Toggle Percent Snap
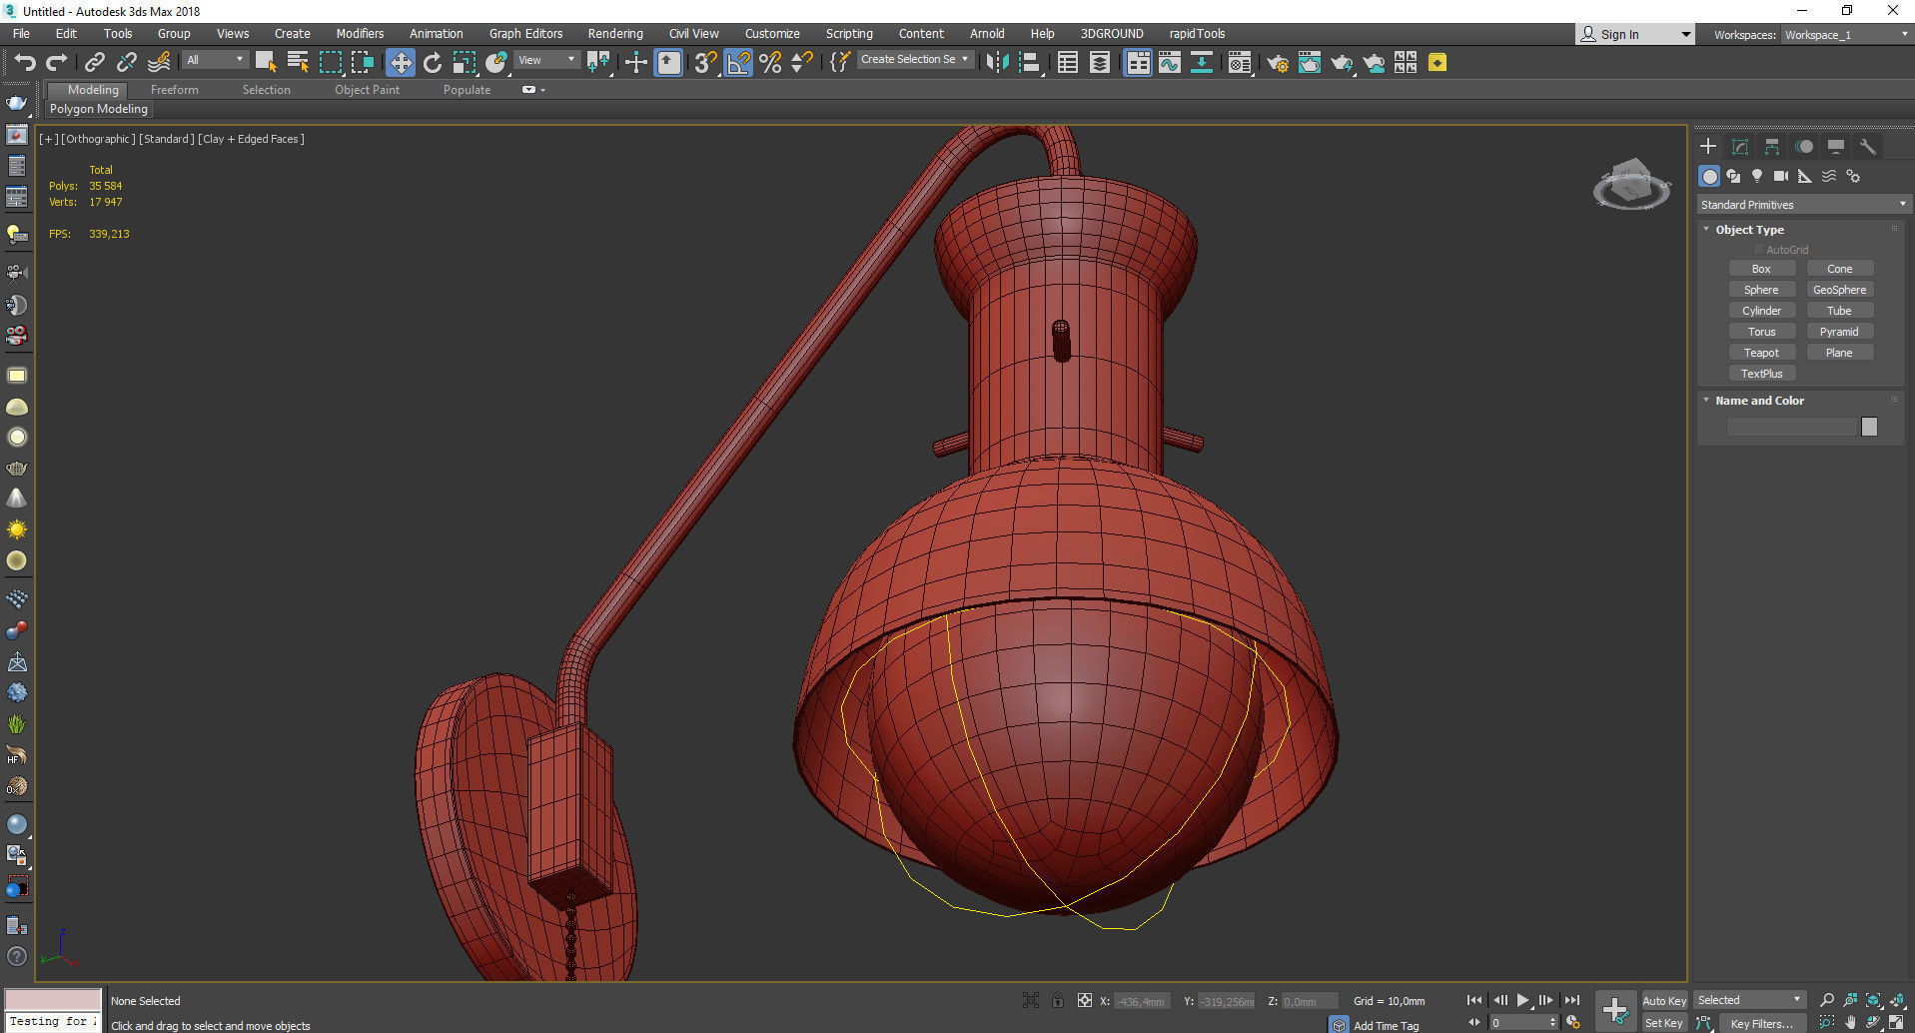Image resolution: width=1915 pixels, height=1033 pixels. coord(770,63)
